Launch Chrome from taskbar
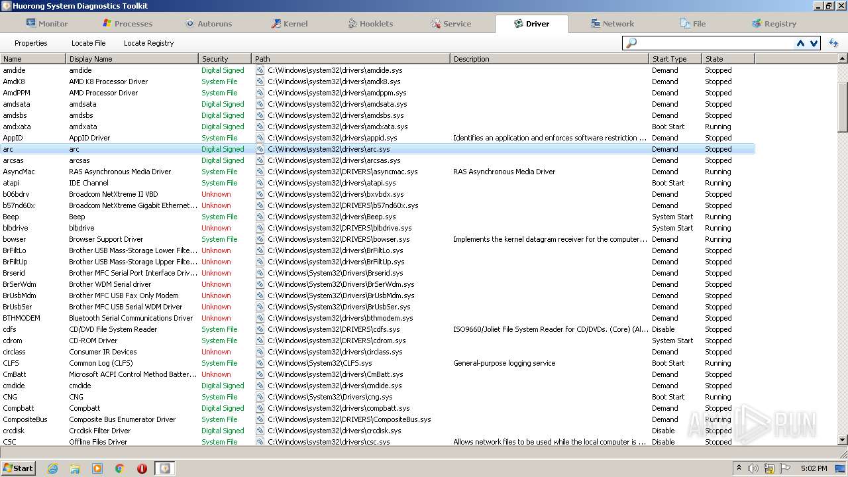Viewport: 848px width, 477px height. (119, 468)
